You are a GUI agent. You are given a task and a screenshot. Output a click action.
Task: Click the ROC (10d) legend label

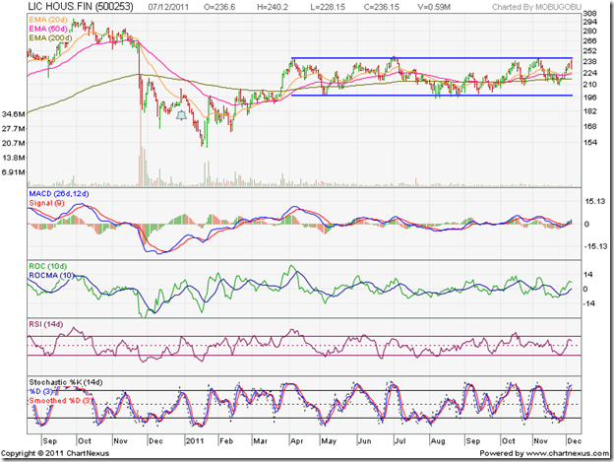48,267
